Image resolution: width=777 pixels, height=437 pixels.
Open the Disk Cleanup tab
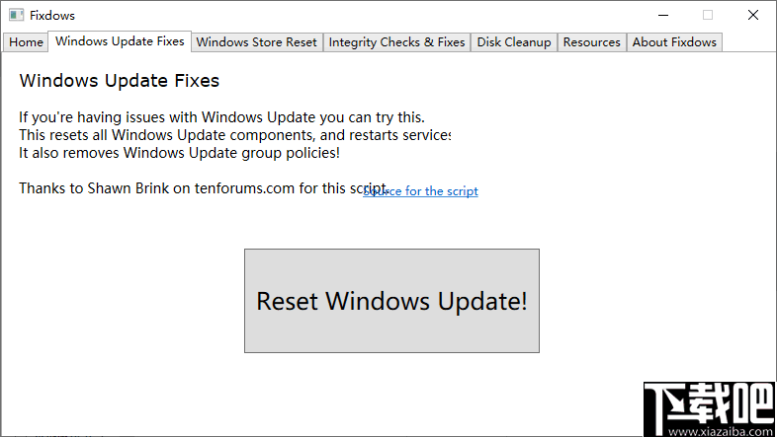[514, 42]
